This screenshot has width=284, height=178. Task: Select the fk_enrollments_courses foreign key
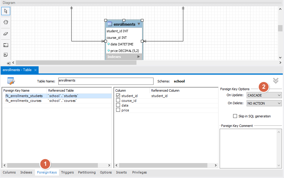coord(23,101)
